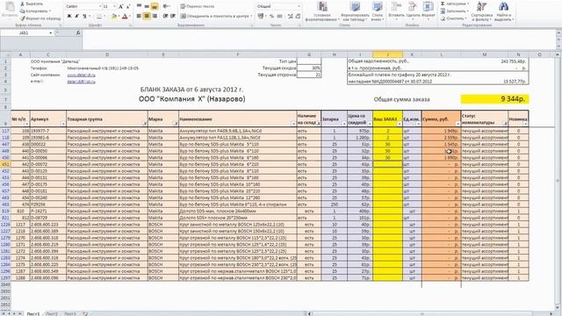Click the decrease decimal icon
The width and height of the screenshot is (562, 316).
pyautogui.click(x=298, y=16)
